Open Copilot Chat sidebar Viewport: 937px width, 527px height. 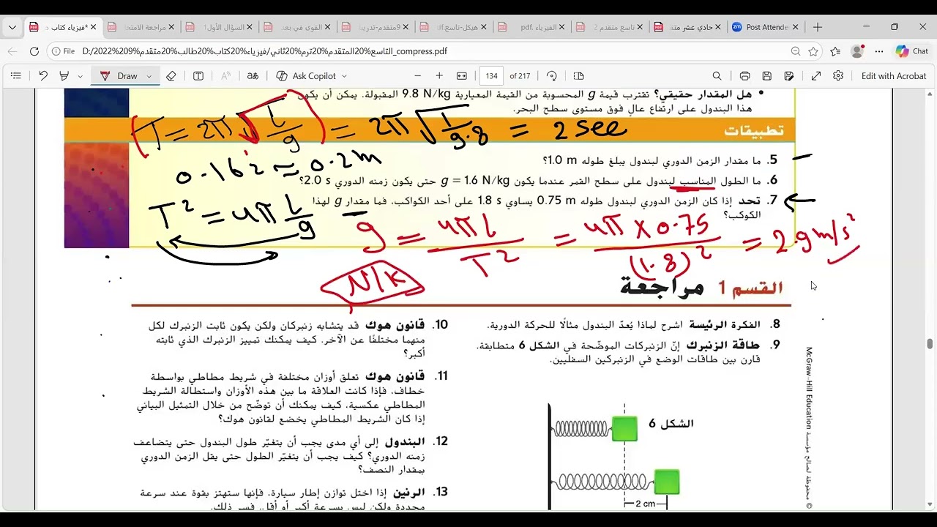912,51
